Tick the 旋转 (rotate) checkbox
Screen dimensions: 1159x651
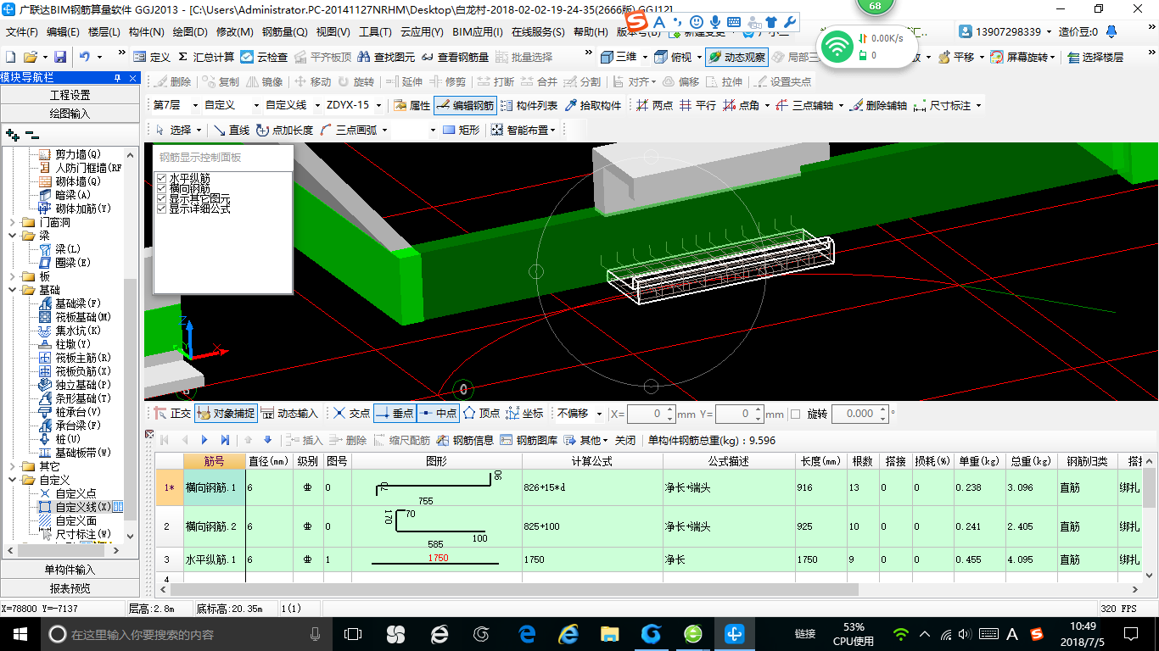point(795,414)
